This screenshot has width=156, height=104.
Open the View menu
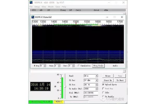click(x=44, y=7)
